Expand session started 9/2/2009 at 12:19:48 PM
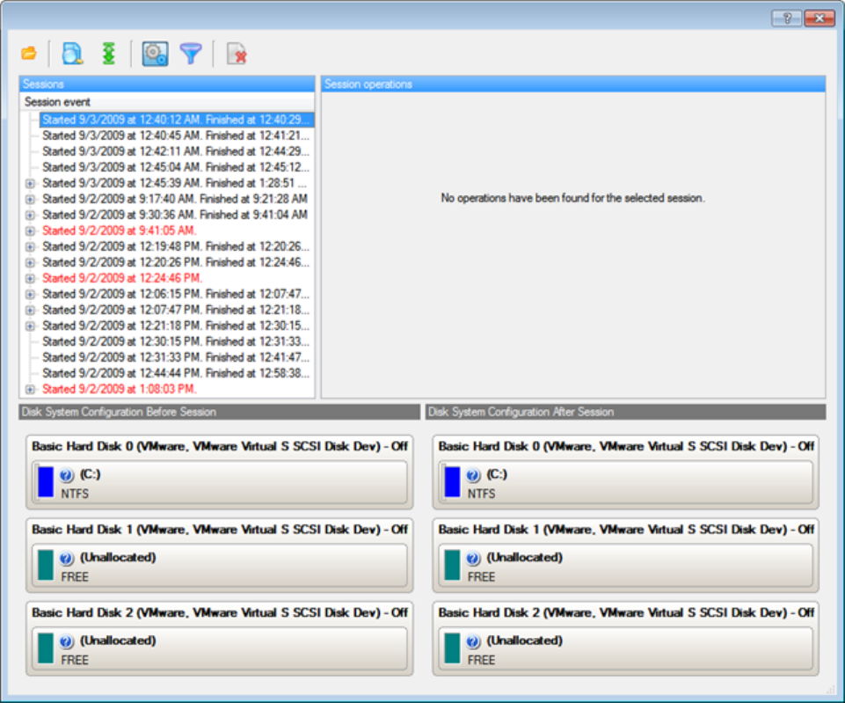This screenshot has width=845, height=703. tap(30, 247)
